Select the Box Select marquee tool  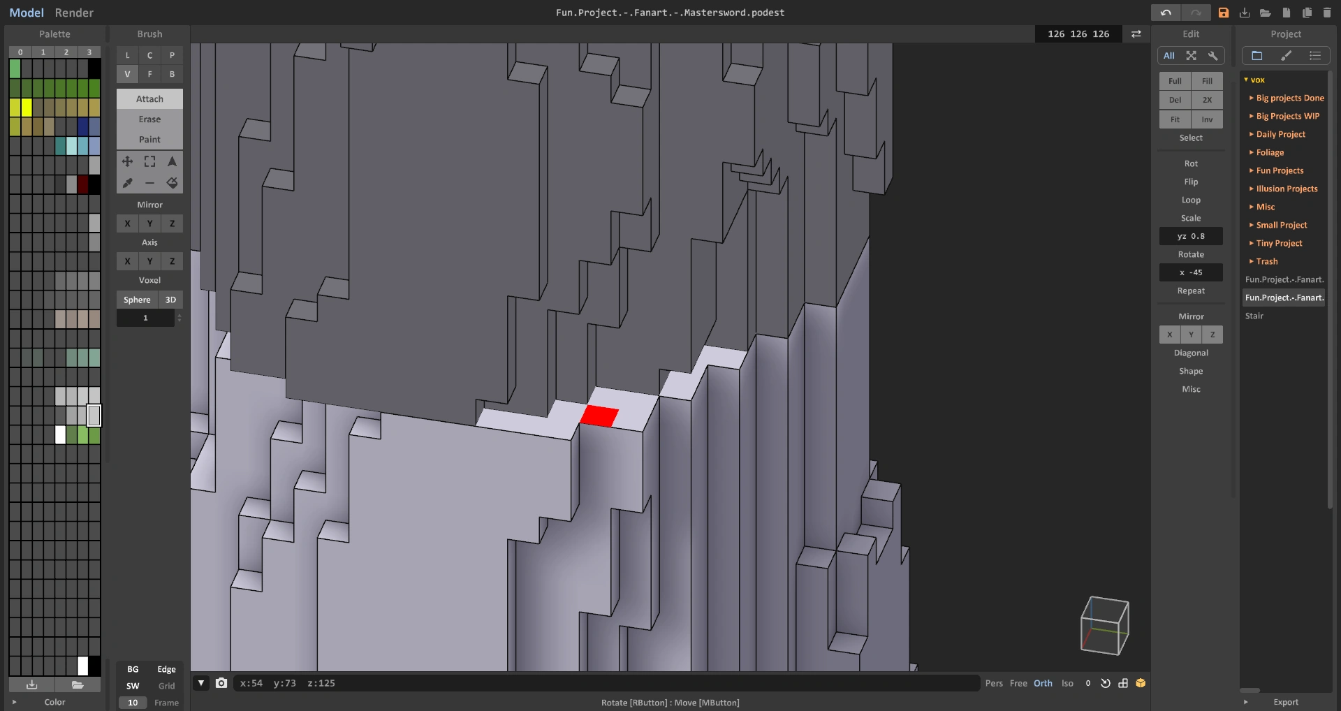[x=149, y=161]
